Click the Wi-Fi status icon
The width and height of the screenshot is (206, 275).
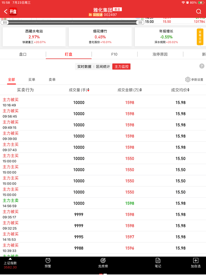(183, 3)
